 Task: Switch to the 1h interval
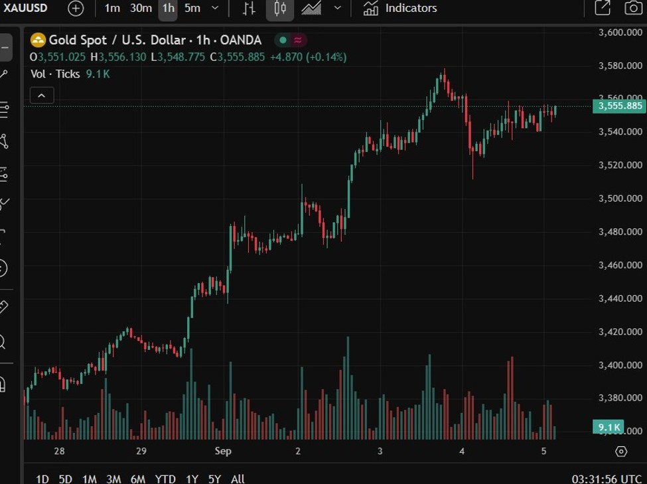(x=167, y=9)
